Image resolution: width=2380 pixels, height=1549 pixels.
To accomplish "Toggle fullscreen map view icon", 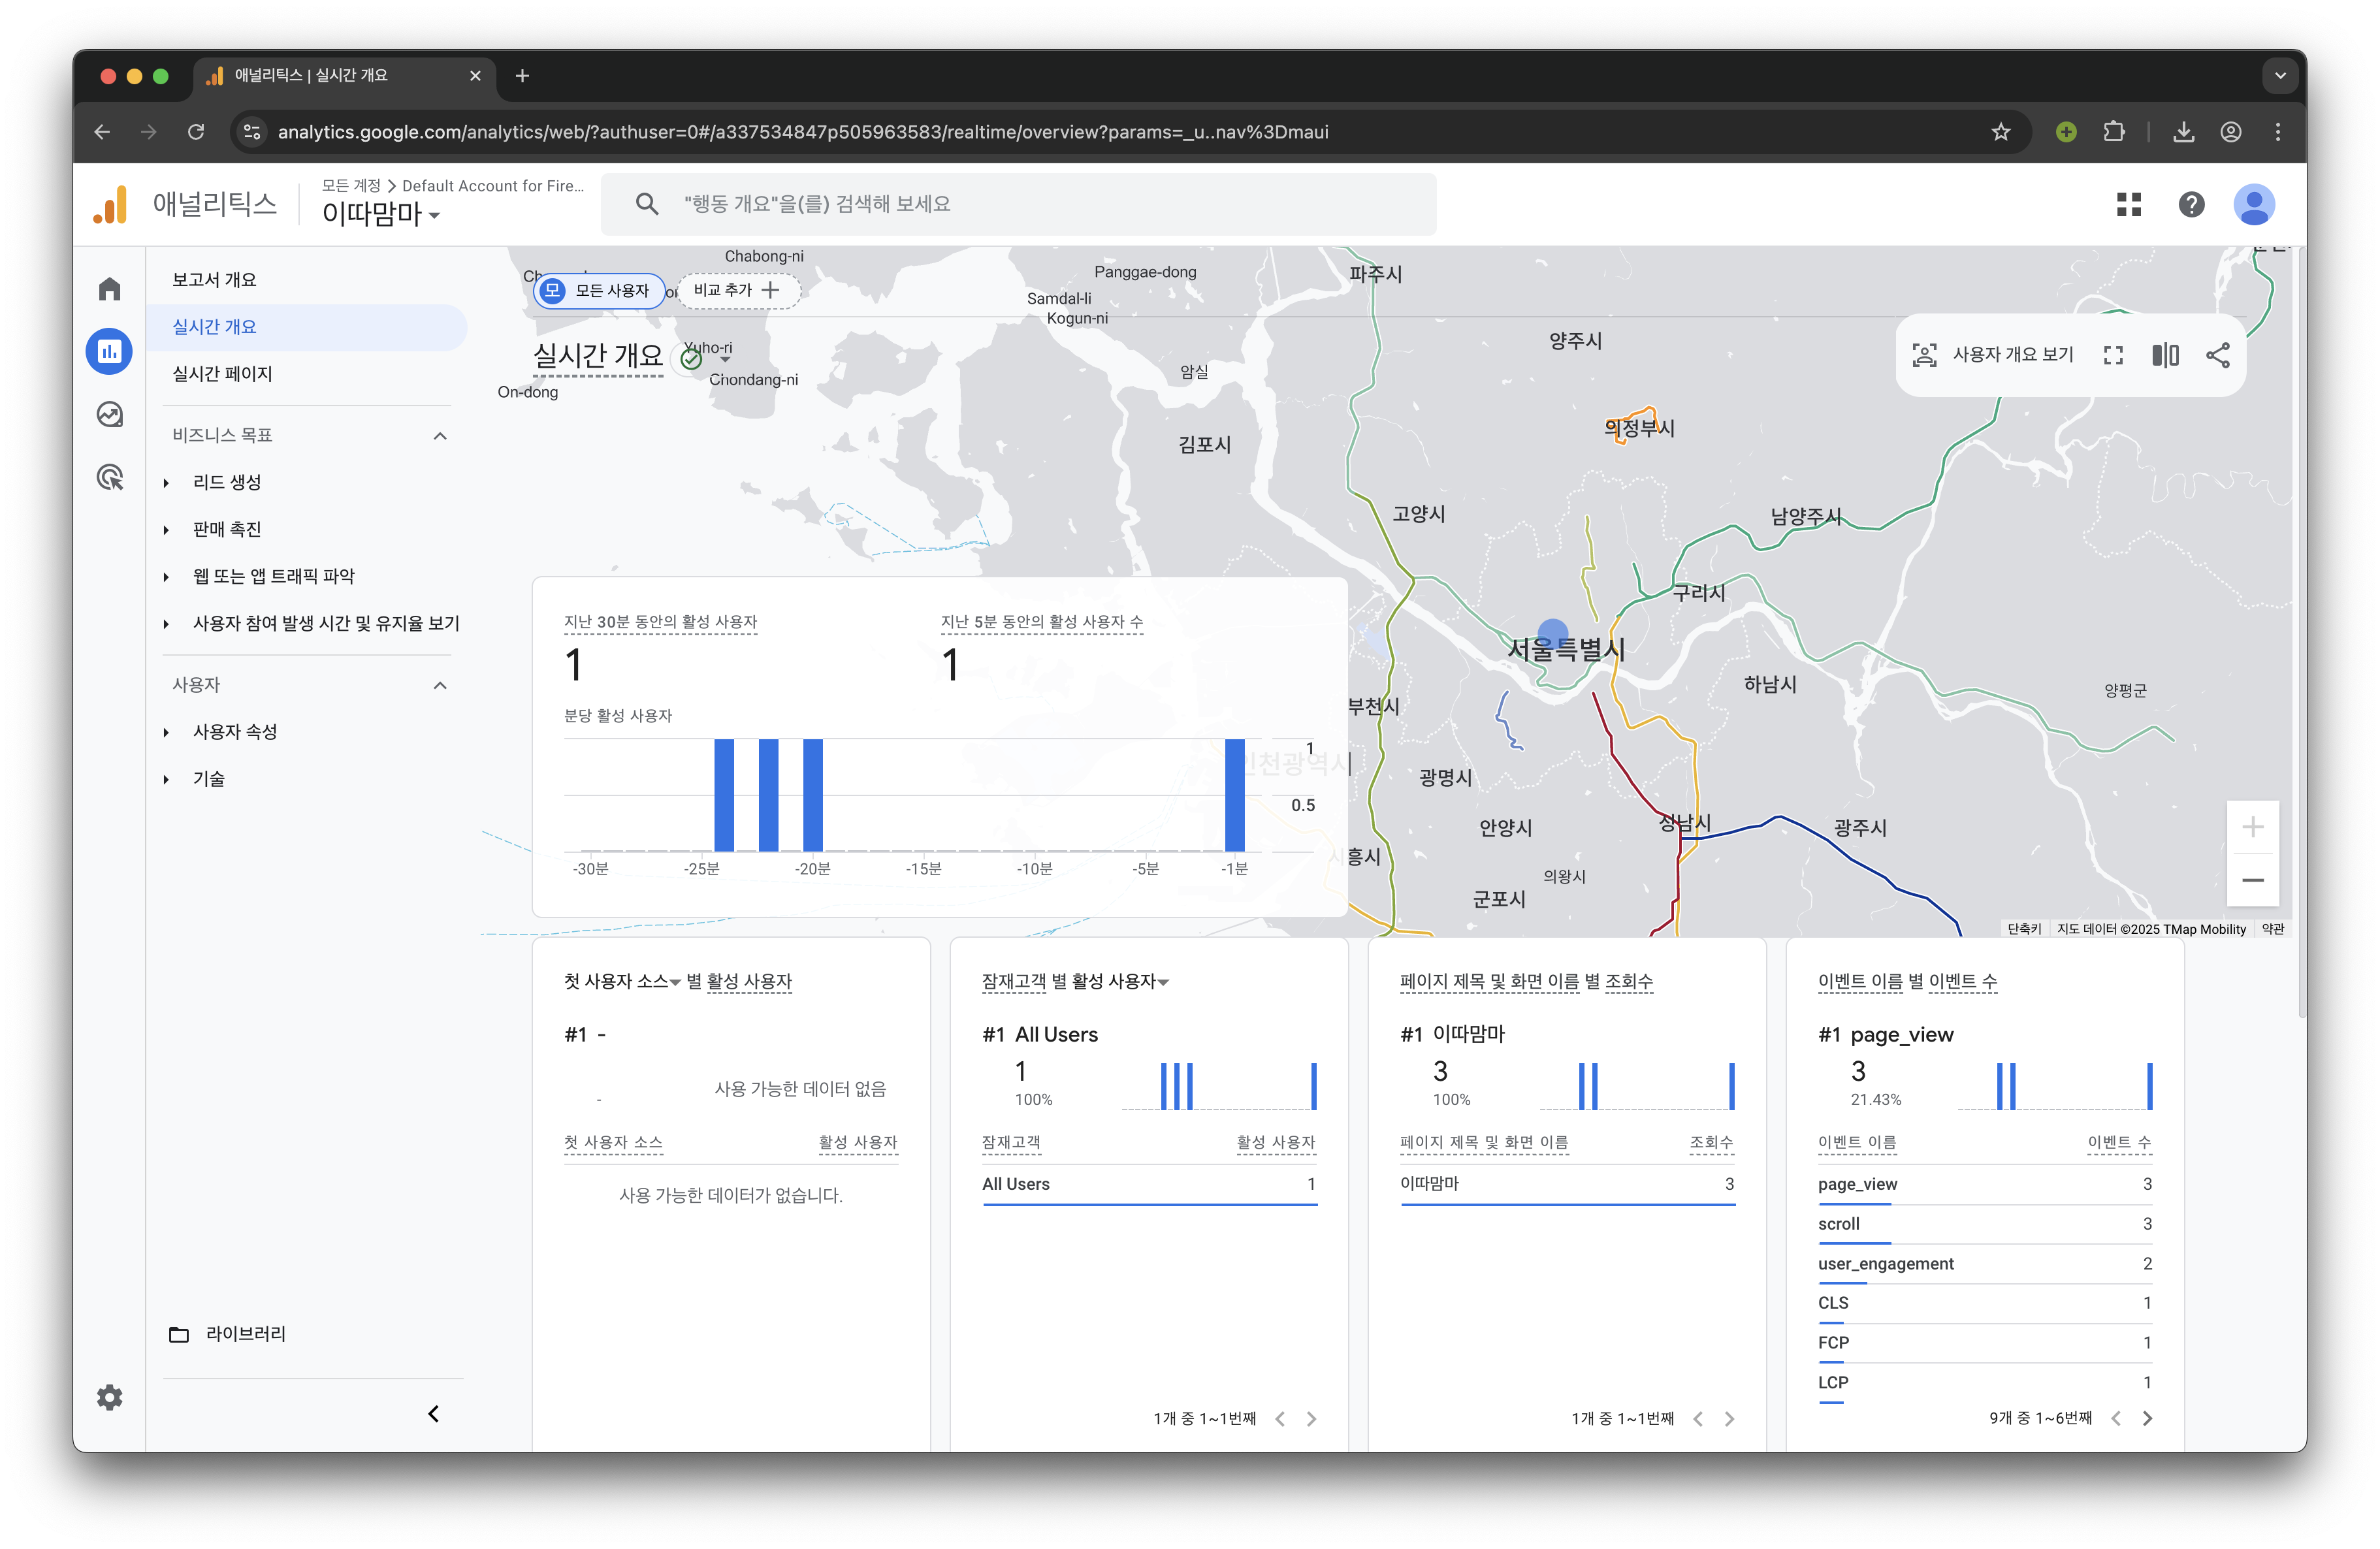I will 2113,355.
